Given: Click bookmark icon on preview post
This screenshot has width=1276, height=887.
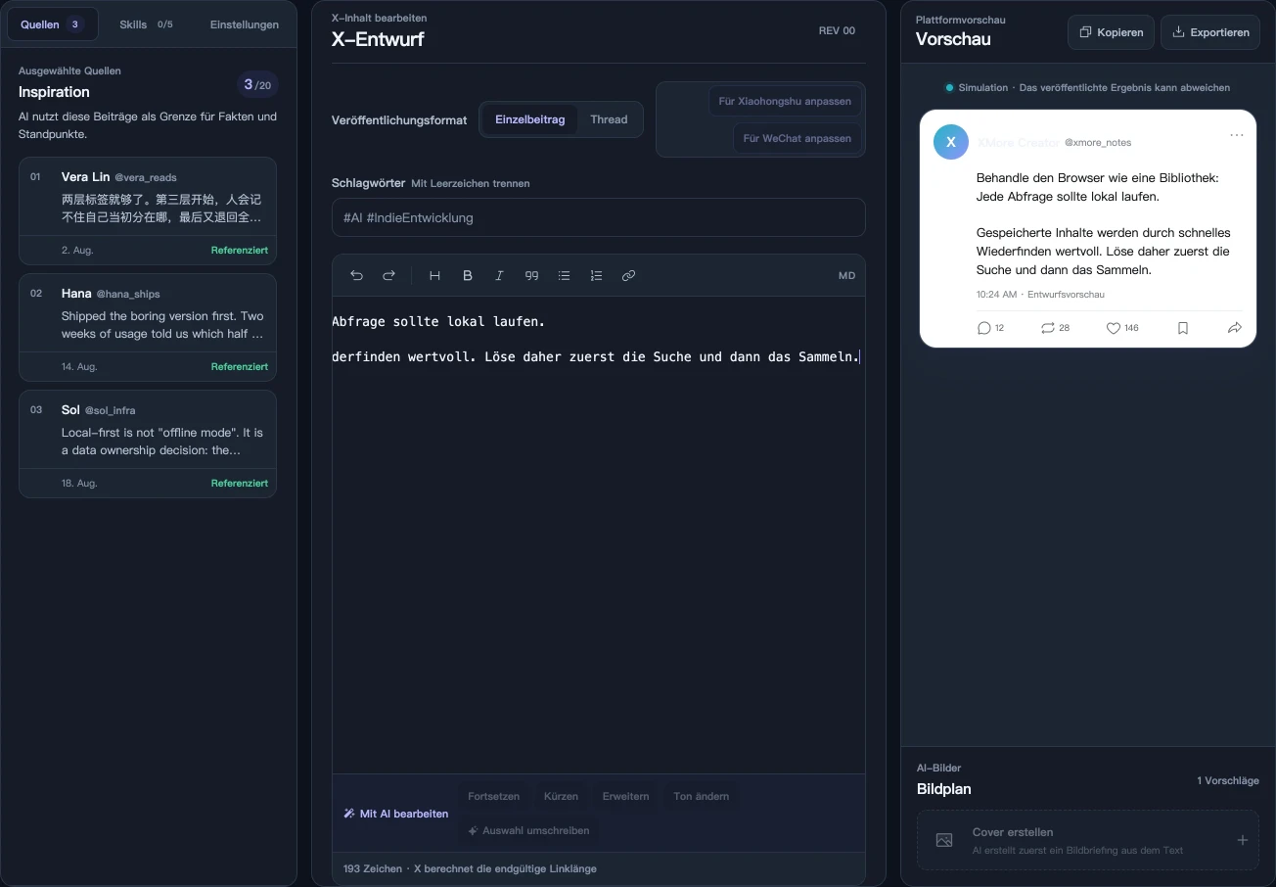Looking at the screenshot, I should pos(1183,328).
